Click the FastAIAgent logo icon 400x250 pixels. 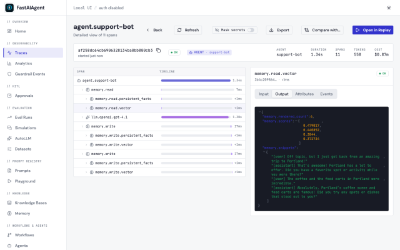point(9,7)
